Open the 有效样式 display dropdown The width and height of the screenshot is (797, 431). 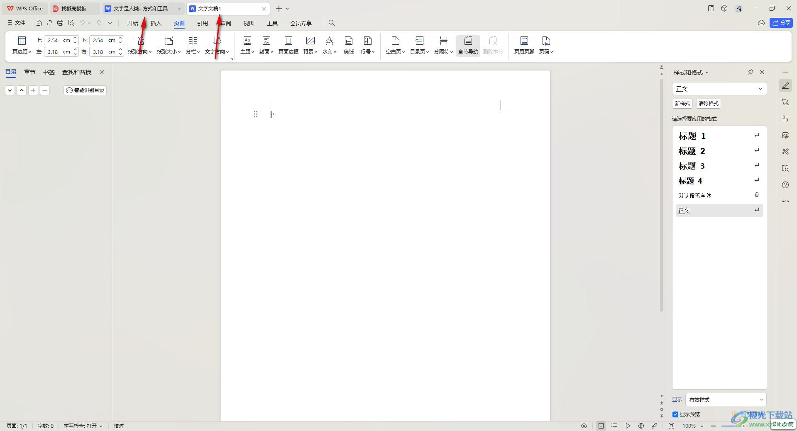pyautogui.click(x=726, y=400)
